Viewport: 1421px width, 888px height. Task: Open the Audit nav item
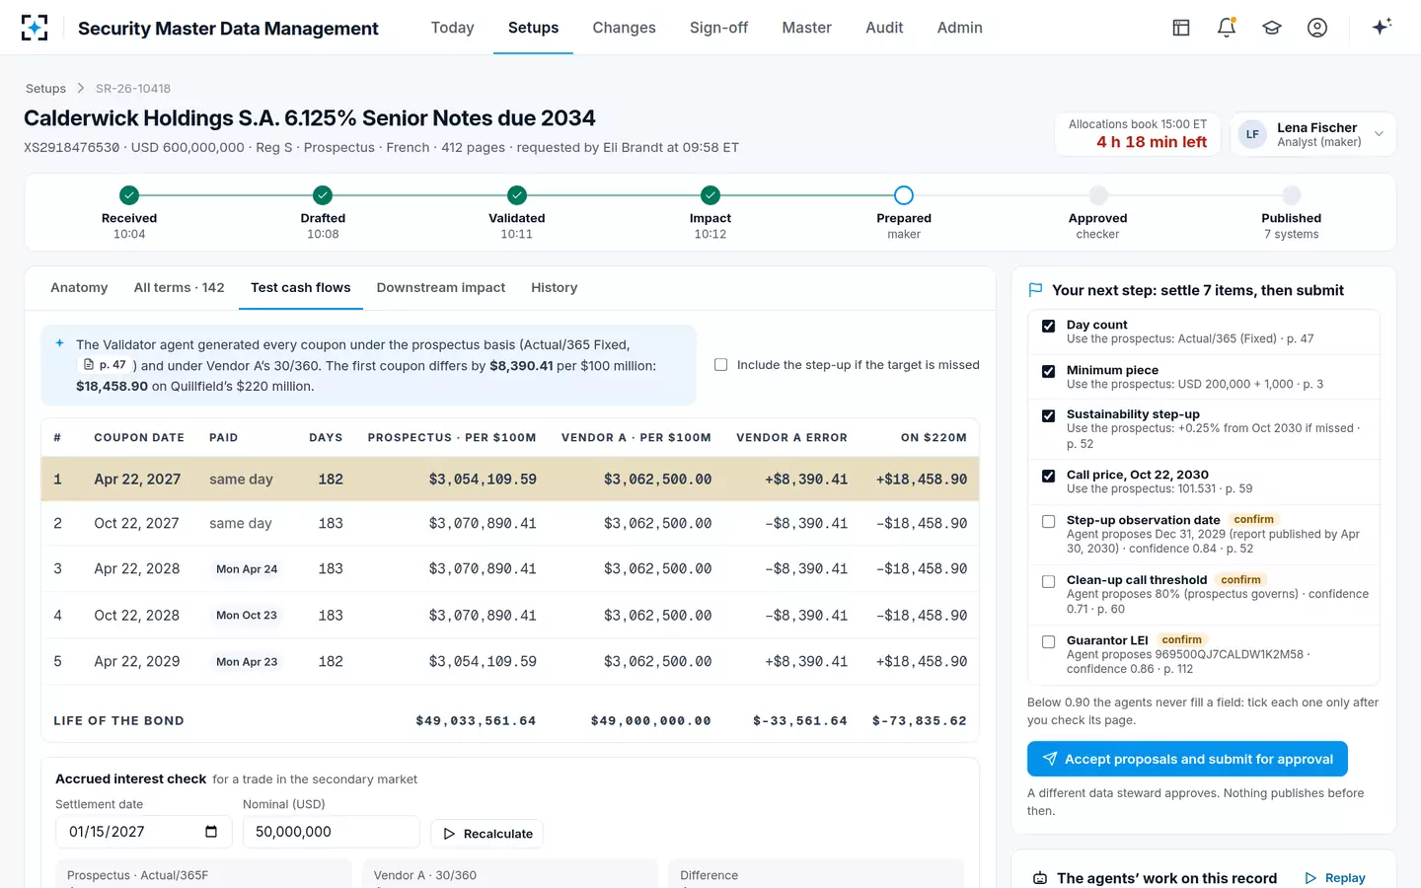point(884,28)
